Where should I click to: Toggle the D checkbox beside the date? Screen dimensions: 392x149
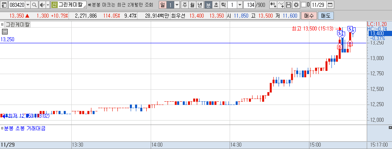(x=303, y=5)
